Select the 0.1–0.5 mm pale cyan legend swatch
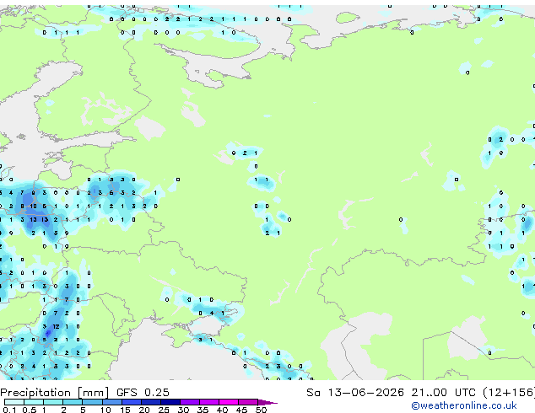 click(14, 402)
